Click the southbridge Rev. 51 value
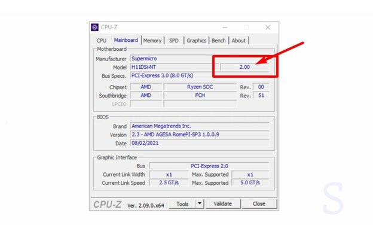Screen dimensions: 373x234 pos(261,96)
